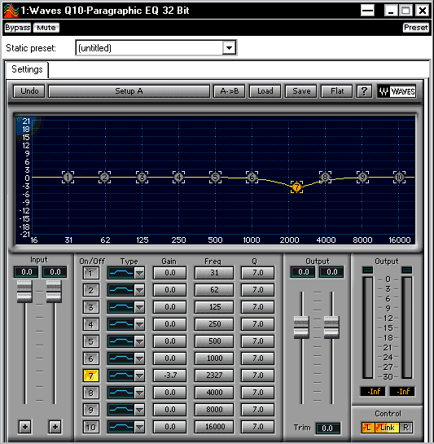Open filter type dropdown for band 6
434x444 pixels.
click(139, 358)
